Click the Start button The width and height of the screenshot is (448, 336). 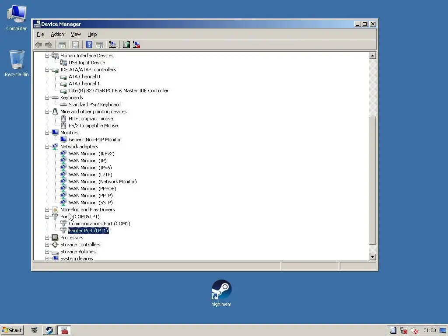(12, 330)
